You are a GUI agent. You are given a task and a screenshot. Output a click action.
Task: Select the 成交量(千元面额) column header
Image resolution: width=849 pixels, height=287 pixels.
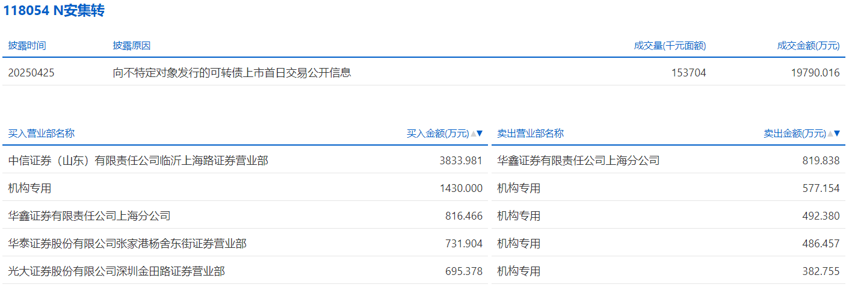click(x=670, y=46)
